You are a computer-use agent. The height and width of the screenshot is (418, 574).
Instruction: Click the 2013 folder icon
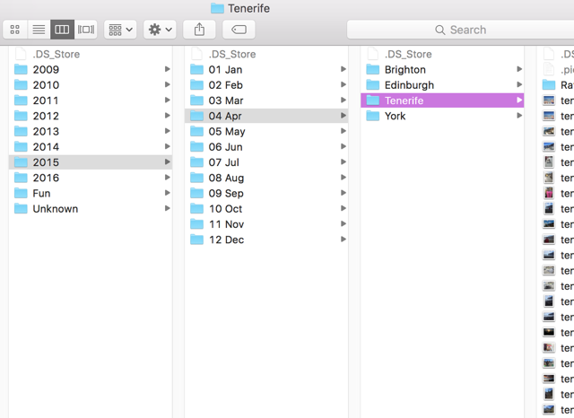point(21,131)
